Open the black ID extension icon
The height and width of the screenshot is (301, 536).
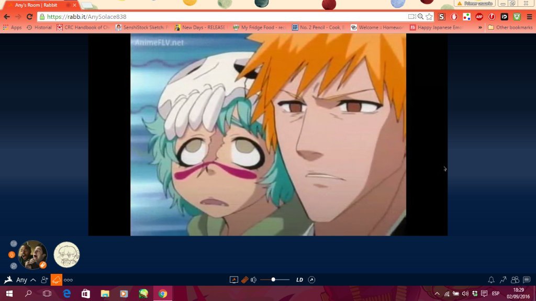[504, 16]
